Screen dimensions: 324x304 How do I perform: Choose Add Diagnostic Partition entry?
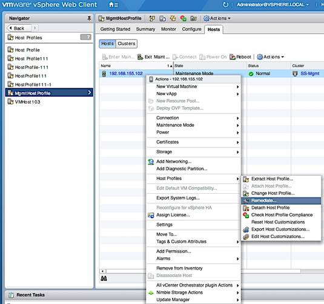pos(182,169)
